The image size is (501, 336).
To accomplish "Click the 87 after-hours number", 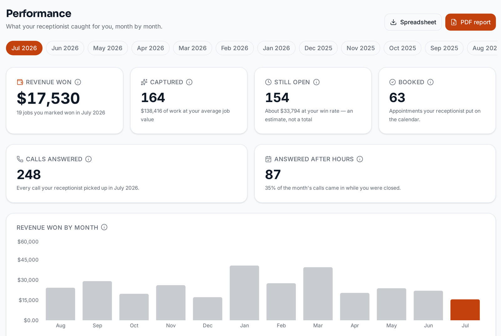I will [273, 175].
